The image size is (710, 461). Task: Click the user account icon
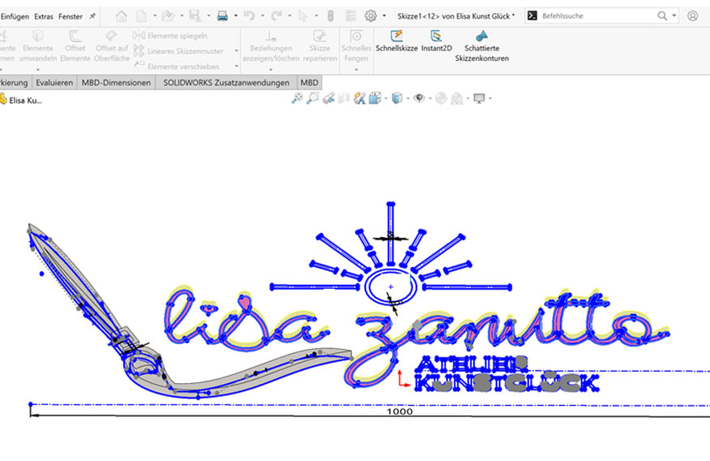pos(692,15)
